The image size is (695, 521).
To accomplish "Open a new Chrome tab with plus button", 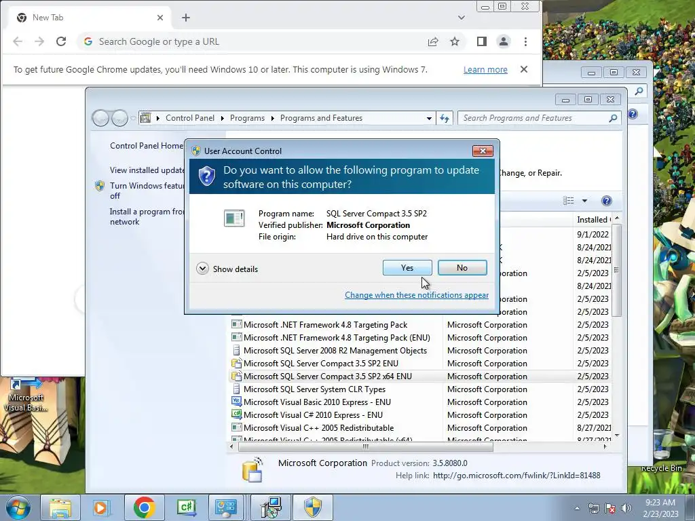I will pyautogui.click(x=186, y=18).
